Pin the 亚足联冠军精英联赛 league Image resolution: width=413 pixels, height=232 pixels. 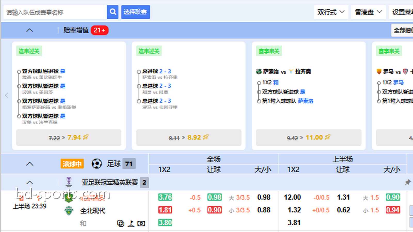point(408,183)
